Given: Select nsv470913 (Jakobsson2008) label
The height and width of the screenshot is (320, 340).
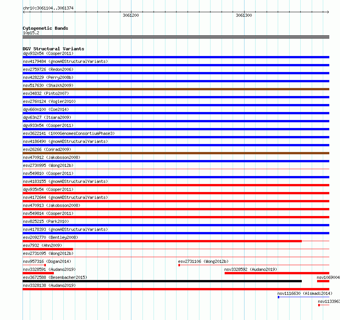Looking at the screenshot, I should click(x=52, y=205).
